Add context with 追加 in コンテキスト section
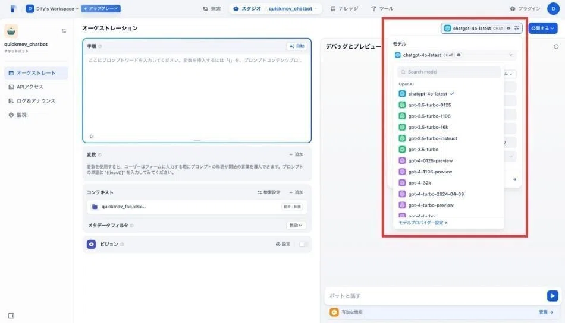This screenshot has width=565, height=323. click(296, 192)
